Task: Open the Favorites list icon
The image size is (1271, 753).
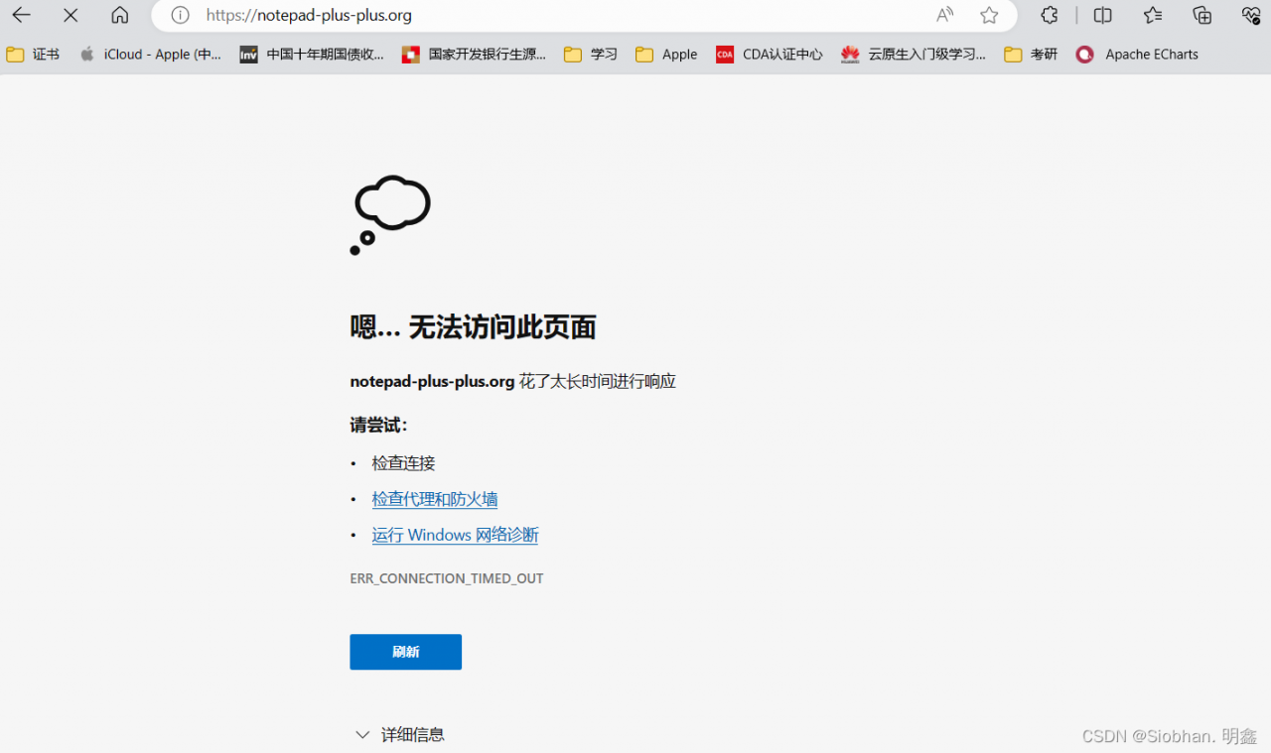Action: click(x=1152, y=15)
